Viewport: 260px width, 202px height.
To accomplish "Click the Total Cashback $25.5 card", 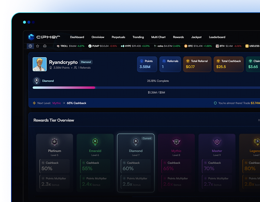I will pos(228,64).
